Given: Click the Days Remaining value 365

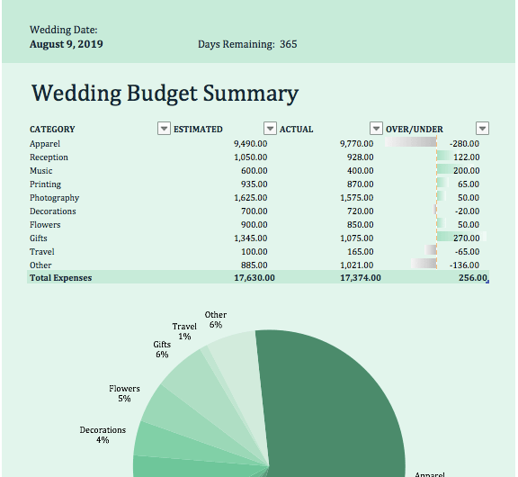Looking at the screenshot, I should click(x=289, y=44).
